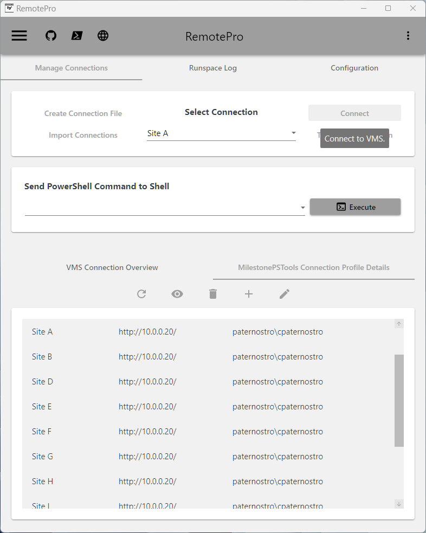Click the RemotePro title bar app icon
Screen dimensions: 426x533
(x=9, y=8)
